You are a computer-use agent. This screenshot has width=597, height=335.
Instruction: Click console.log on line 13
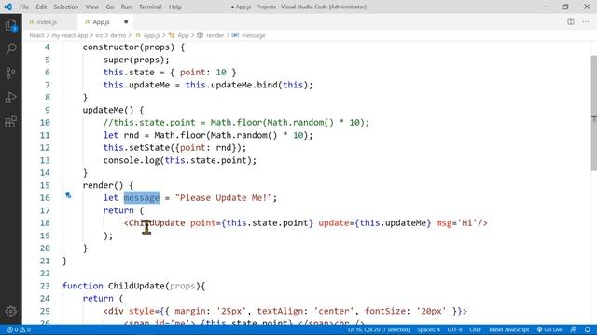click(x=131, y=160)
